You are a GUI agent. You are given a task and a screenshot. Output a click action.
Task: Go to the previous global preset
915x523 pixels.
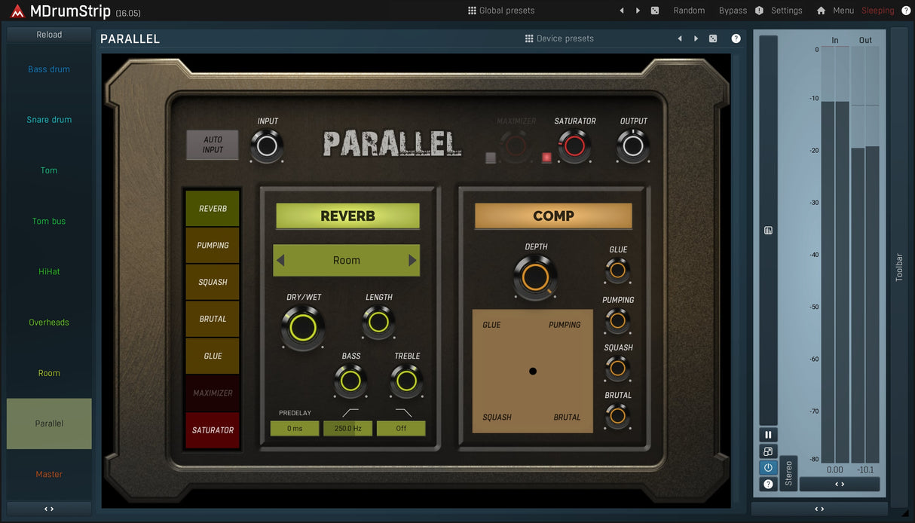[x=622, y=11]
